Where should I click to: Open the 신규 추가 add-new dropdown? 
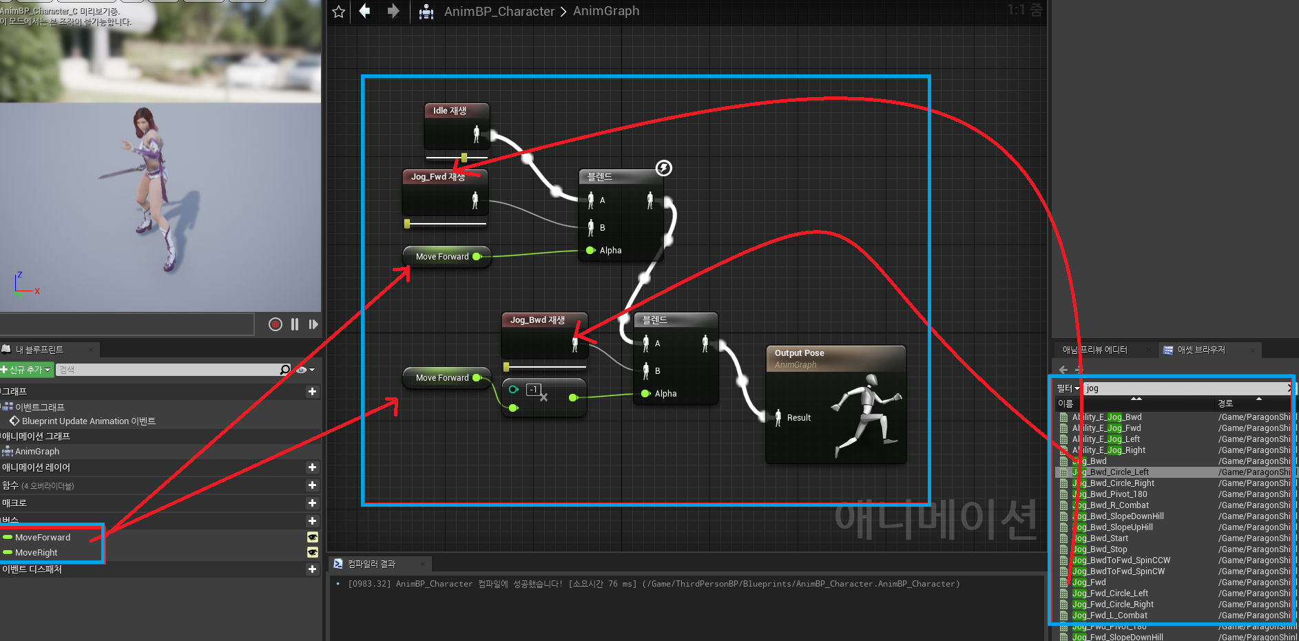coord(26,370)
